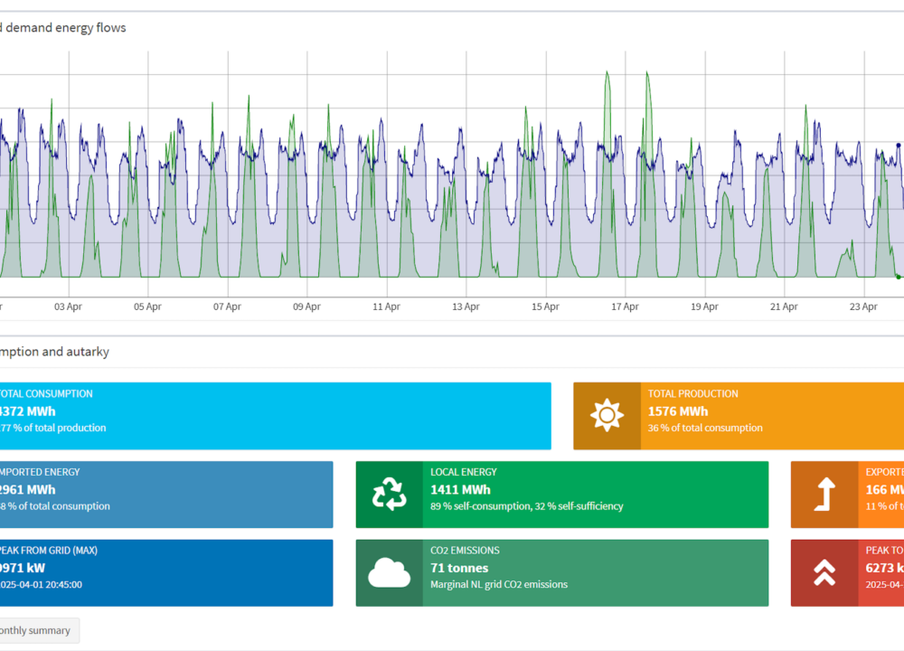The image size is (904, 651).
Task: Click the export arrow icon on orange tile
Action: tap(824, 495)
